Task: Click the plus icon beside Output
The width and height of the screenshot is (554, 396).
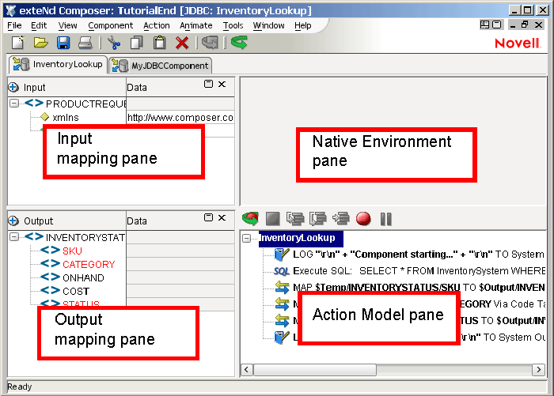Action: (13, 221)
